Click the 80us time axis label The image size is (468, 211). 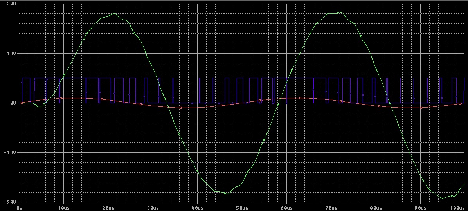[375, 207]
